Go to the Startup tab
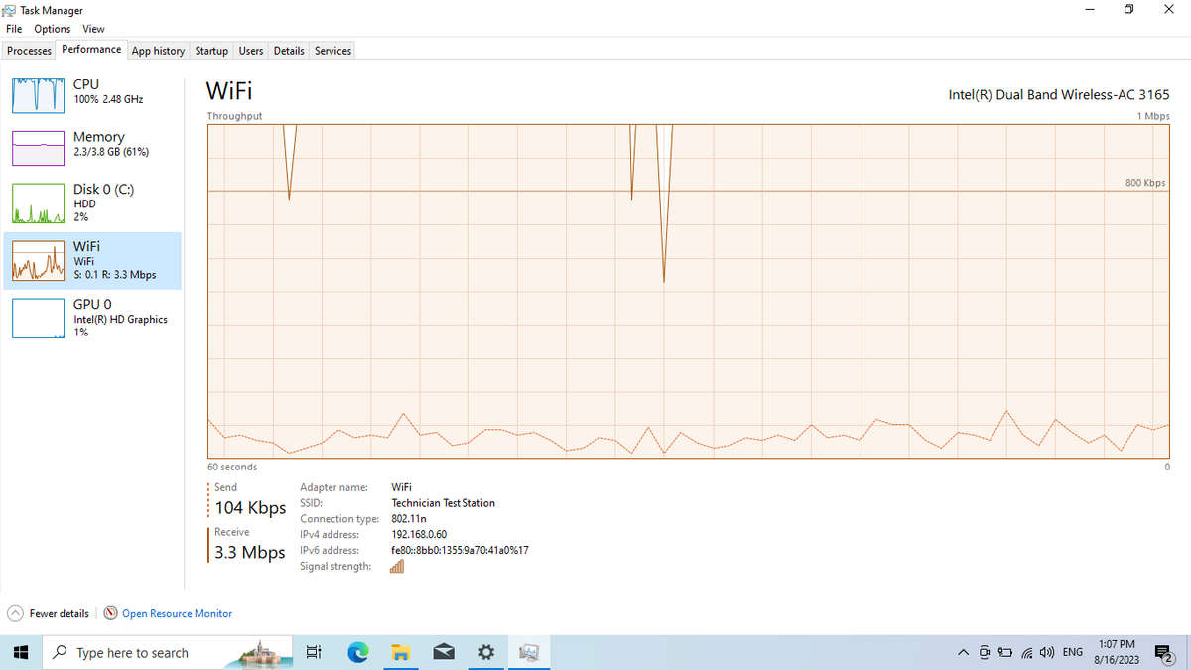1191x670 pixels. coord(211,51)
